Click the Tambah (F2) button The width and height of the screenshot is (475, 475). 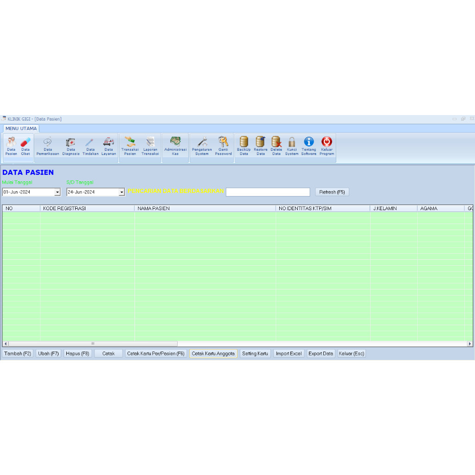18,353
